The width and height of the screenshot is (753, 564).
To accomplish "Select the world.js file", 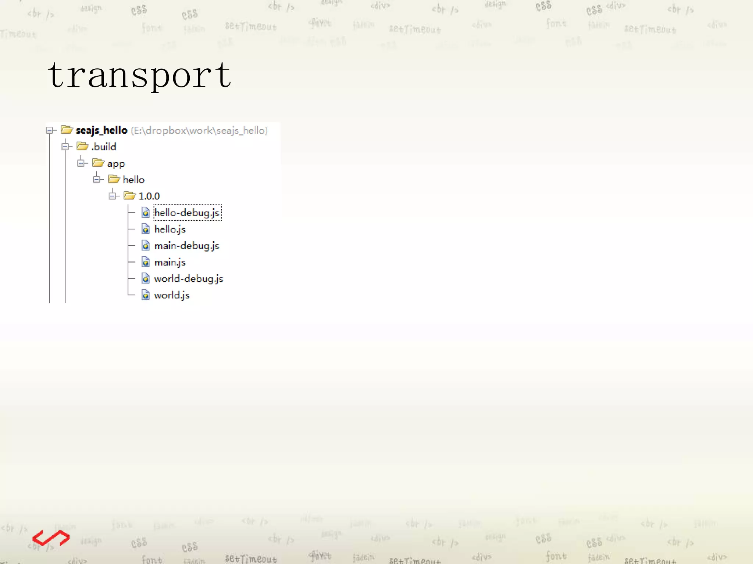I will pos(172,296).
